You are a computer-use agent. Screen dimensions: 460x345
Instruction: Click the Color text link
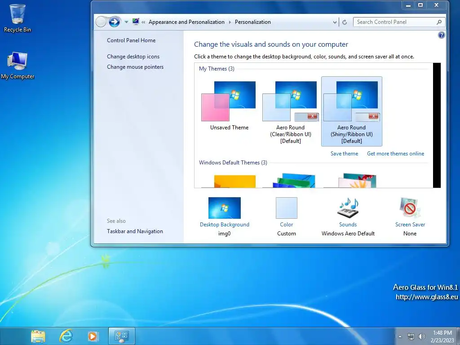coord(286,225)
